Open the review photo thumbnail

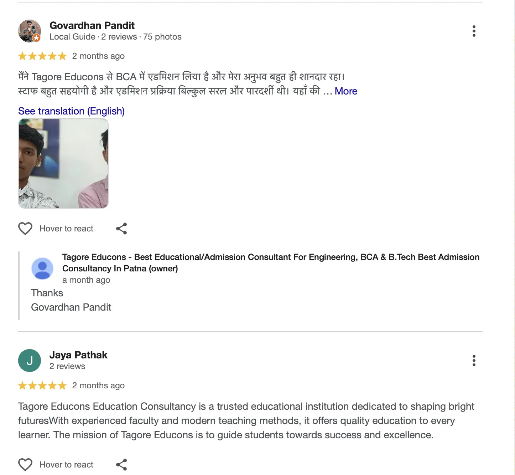(x=63, y=163)
